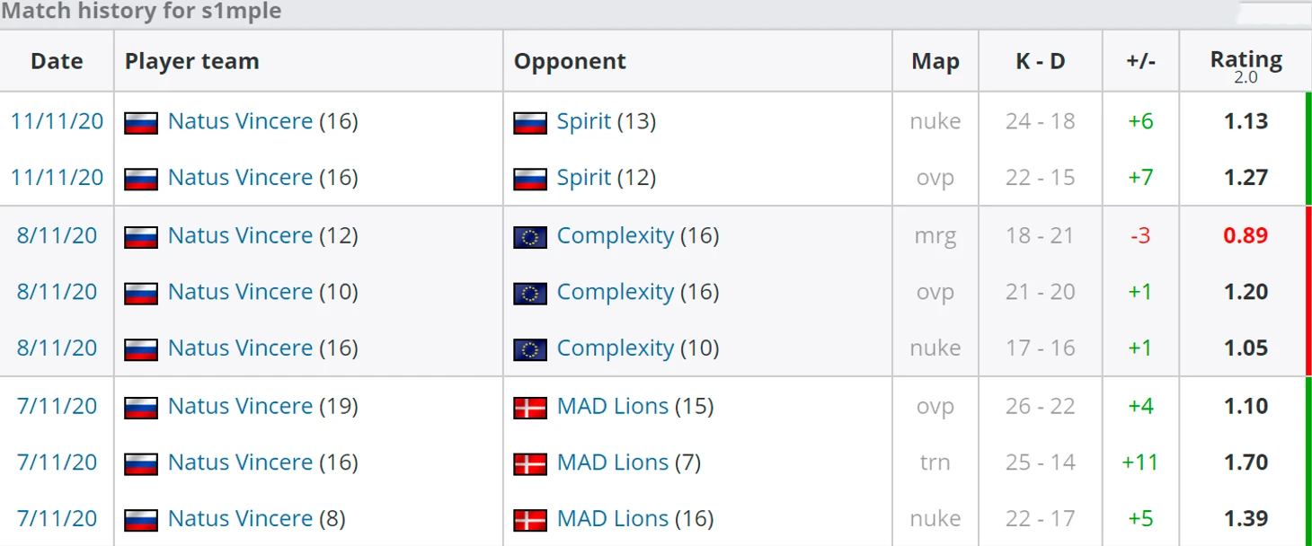Sort by K - D column header

(1040, 61)
